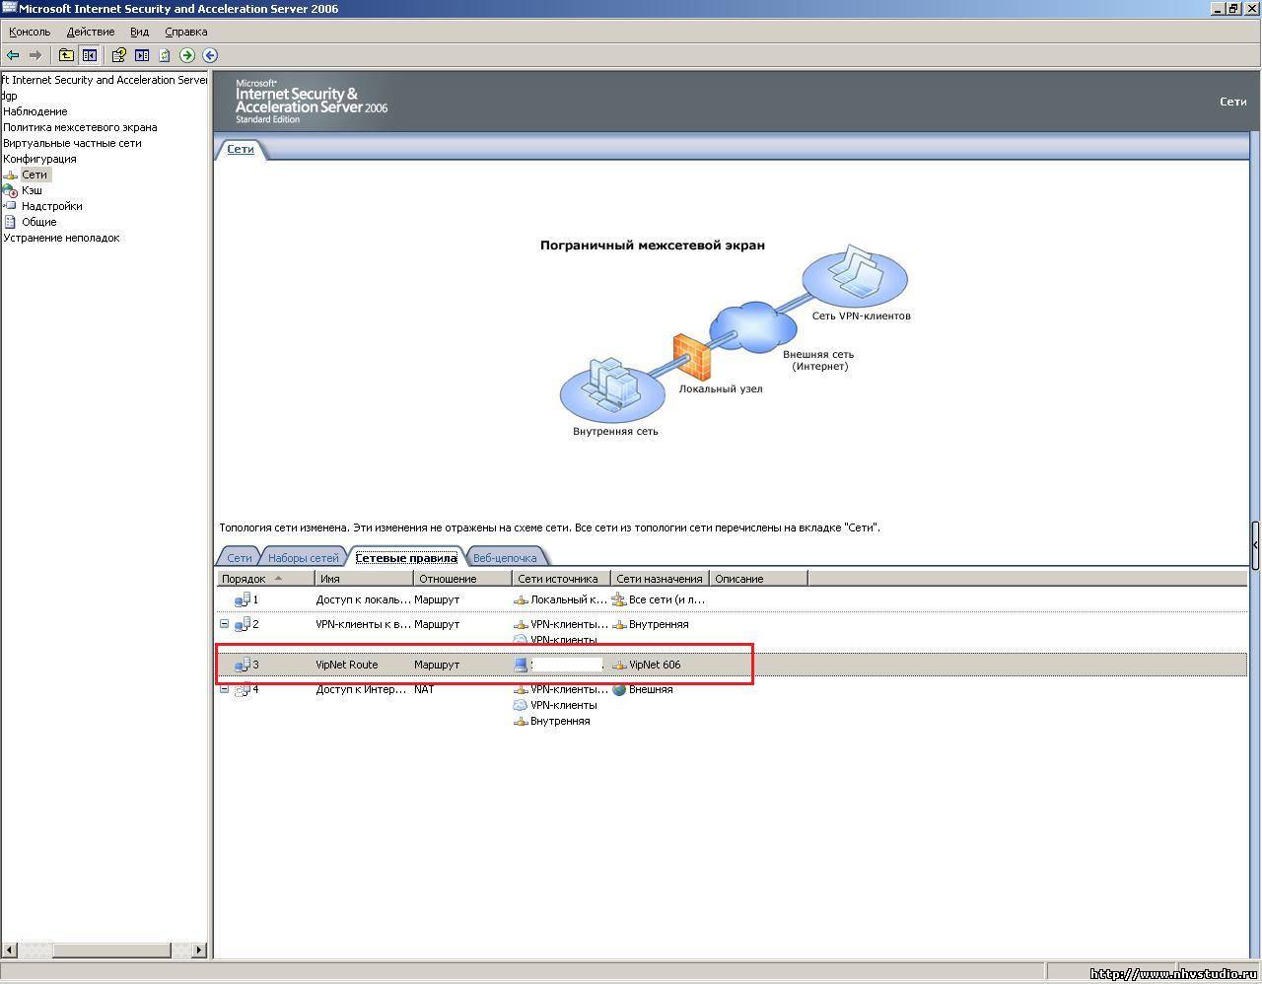Click the Refresh page toolbar icon
The height and width of the screenshot is (984, 1262).
[x=164, y=55]
